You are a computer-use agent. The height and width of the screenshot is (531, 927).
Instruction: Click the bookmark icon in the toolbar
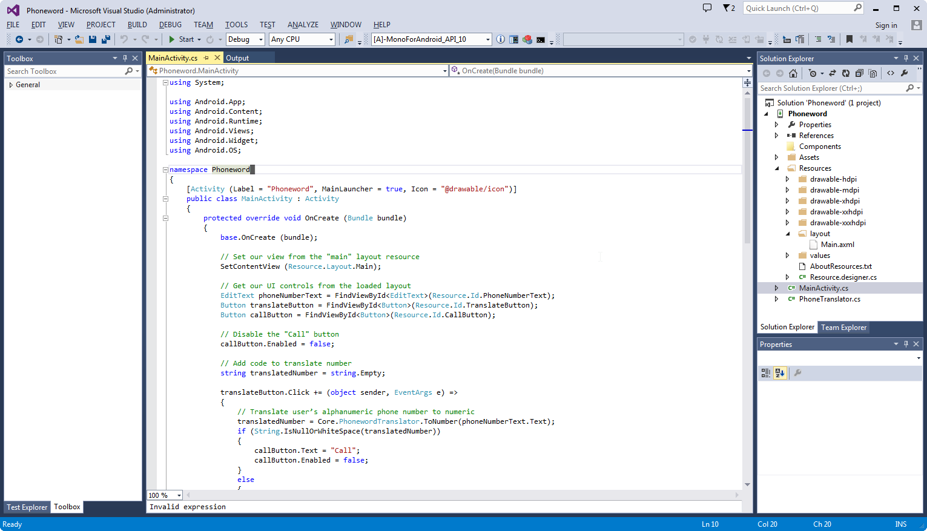849,39
